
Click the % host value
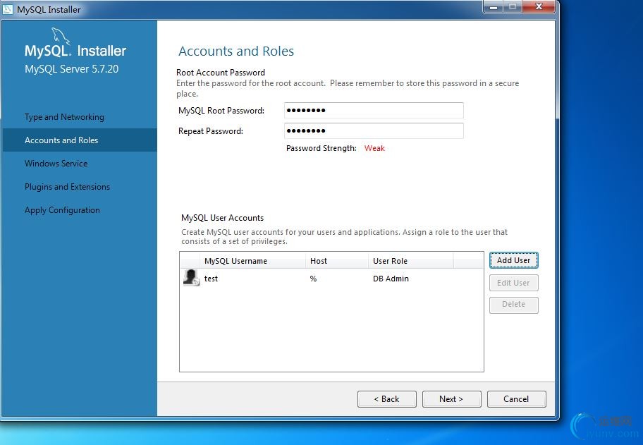coord(313,279)
